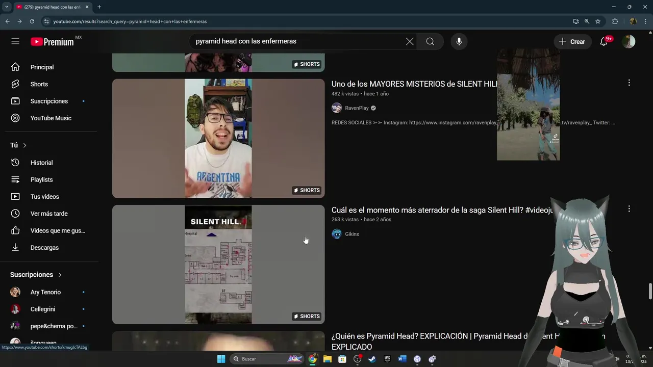This screenshot has width=653, height=367.
Task: View site information icon in address bar
Action: [x=46, y=21]
